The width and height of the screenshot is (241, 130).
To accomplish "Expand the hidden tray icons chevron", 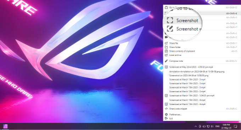I will click(x=196, y=126).
